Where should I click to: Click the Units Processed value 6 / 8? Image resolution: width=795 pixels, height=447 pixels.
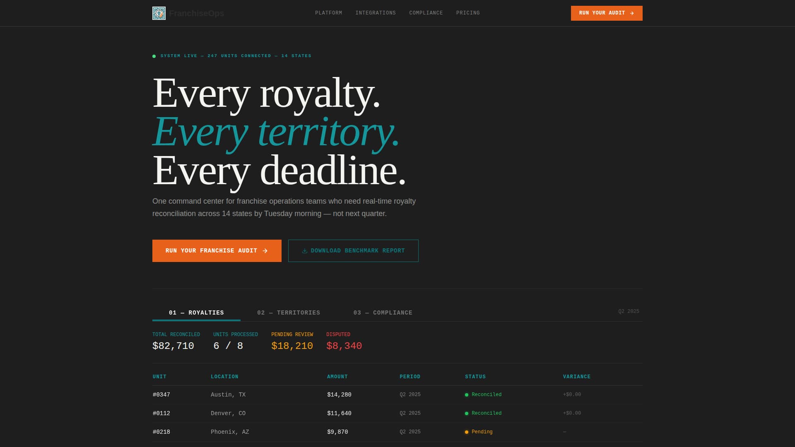(x=228, y=346)
